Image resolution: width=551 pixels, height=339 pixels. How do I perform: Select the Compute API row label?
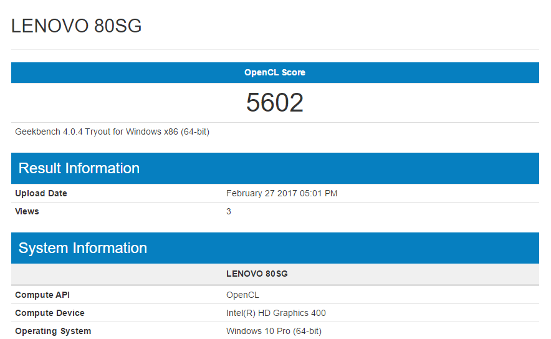(42, 295)
